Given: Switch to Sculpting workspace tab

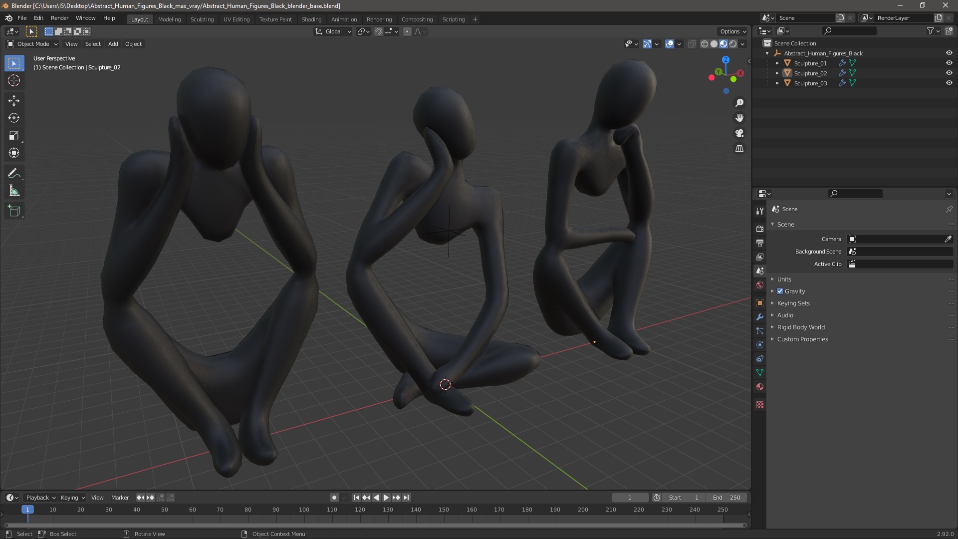Looking at the screenshot, I should point(202,19).
